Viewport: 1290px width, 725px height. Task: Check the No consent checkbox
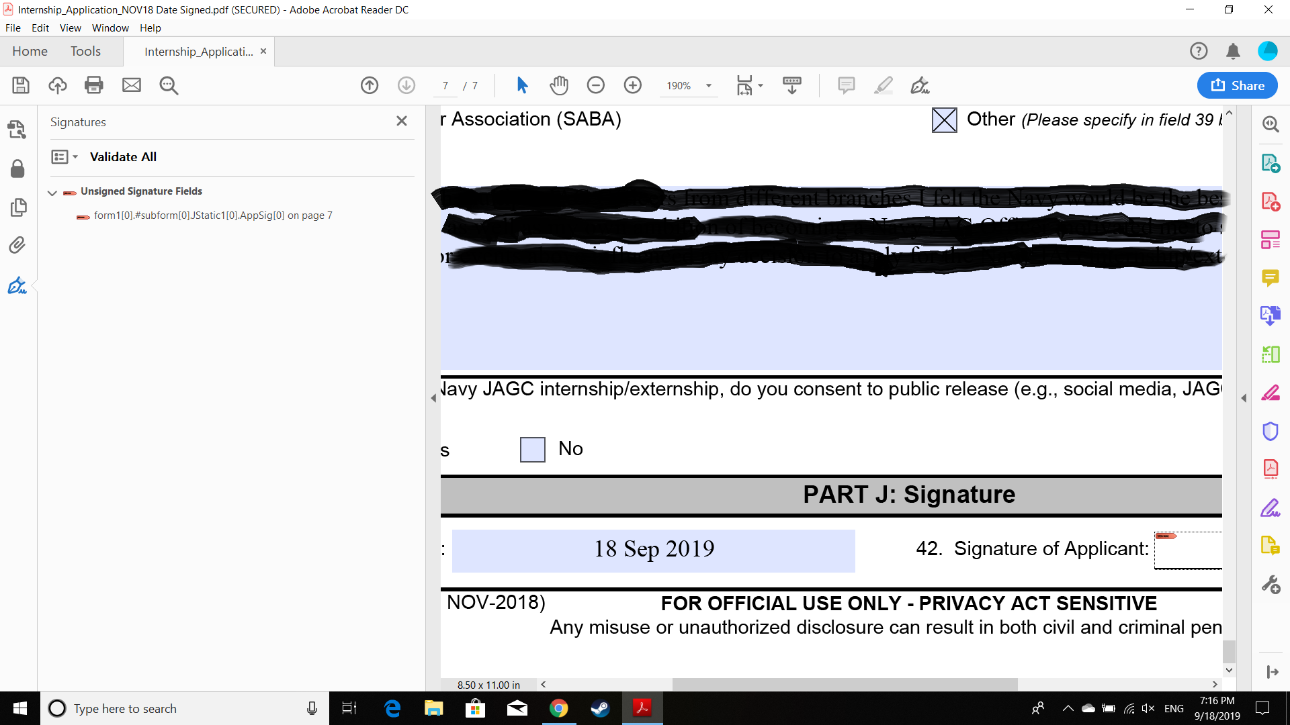point(532,449)
